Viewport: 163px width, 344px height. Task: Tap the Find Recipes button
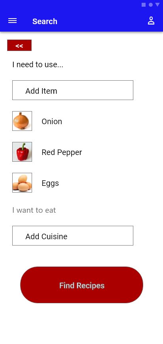81,285
